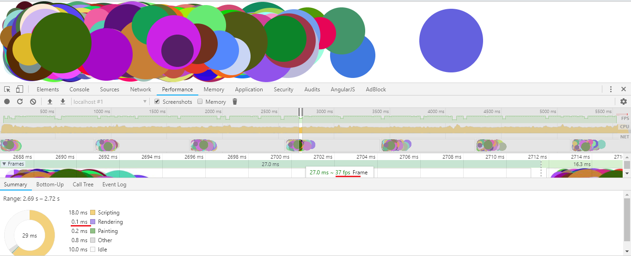The width and height of the screenshot is (631, 256).
Task: Activate the inspect element picker icon
Action: click(x=7, y=89)
